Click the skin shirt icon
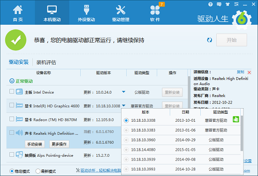This screenshot has height=176, width=258. pyautogui.click(x=228, y=4)
